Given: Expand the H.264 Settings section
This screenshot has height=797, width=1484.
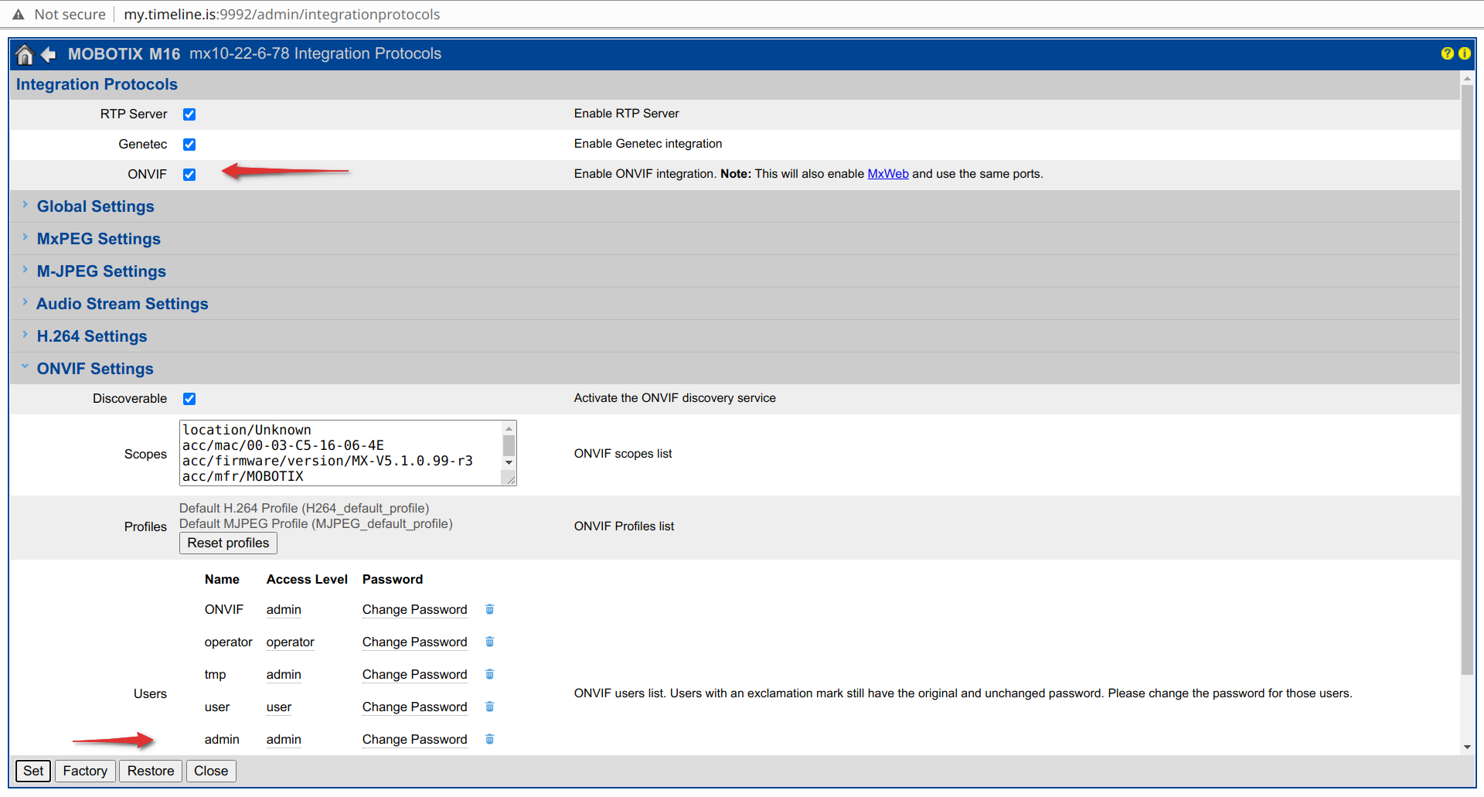Looking at the screenshot, I should 92,336.
